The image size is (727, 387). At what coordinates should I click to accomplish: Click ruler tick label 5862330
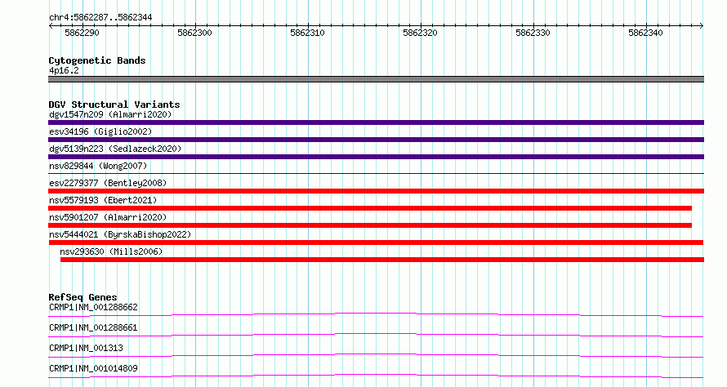pos(533,33)
